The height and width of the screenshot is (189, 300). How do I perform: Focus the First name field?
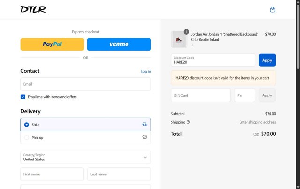coord(52,174)
